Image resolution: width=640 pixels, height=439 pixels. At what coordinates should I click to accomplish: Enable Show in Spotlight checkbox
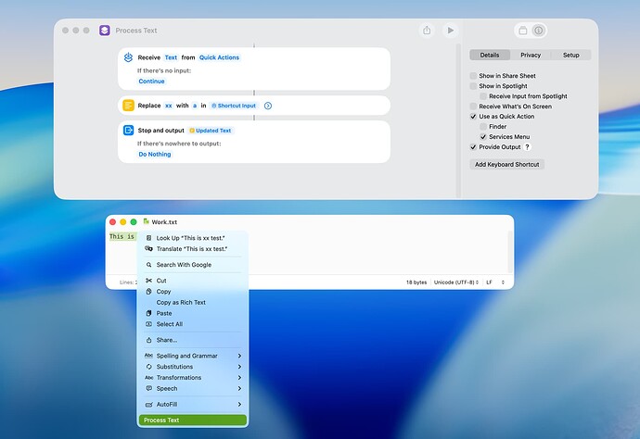click(473, 86)
